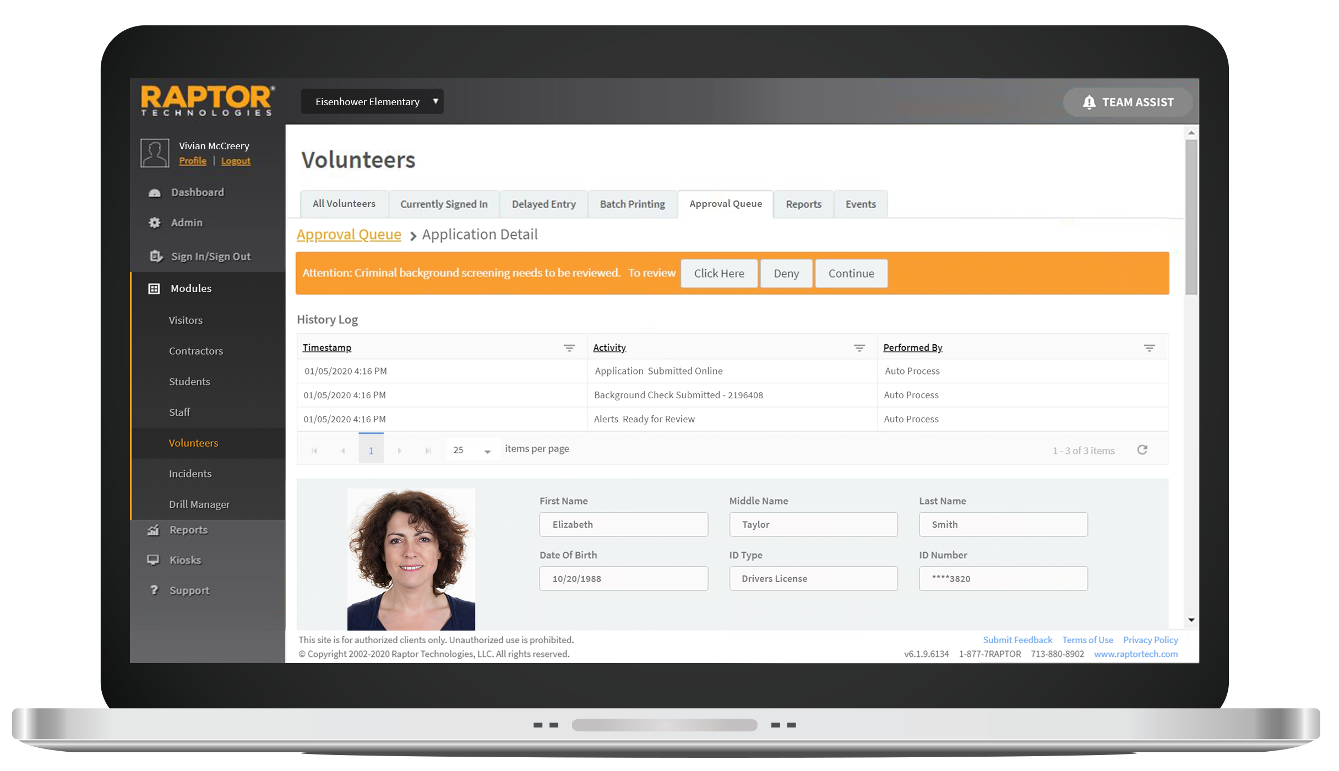Click the Kiosks monitor icon
Screen dimensions: 1339x771
coord(154,560)
